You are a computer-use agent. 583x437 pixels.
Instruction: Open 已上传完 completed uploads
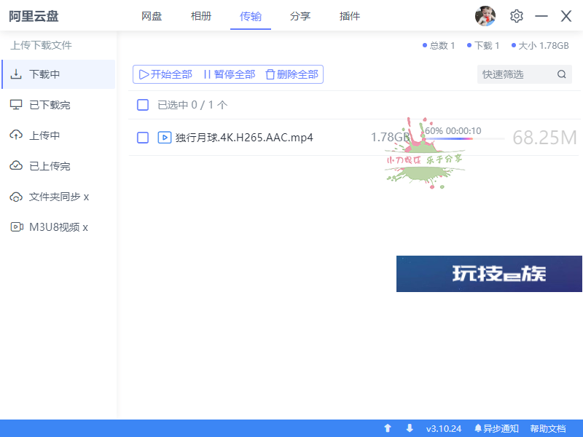[x=58, y=166]
